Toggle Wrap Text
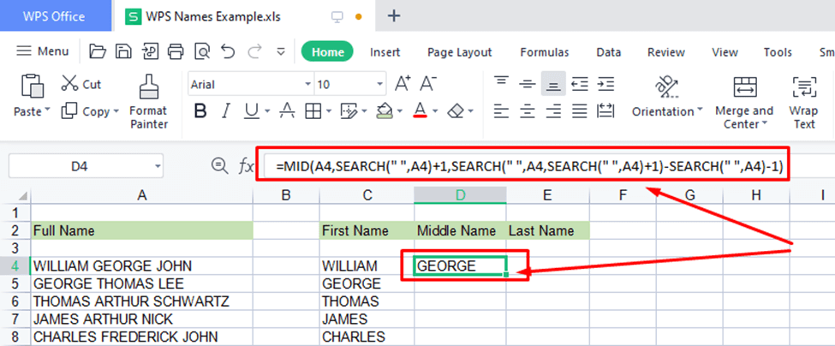 click(x=804, y=102)
